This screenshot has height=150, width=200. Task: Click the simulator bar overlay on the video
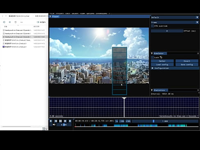coord(120,71)
